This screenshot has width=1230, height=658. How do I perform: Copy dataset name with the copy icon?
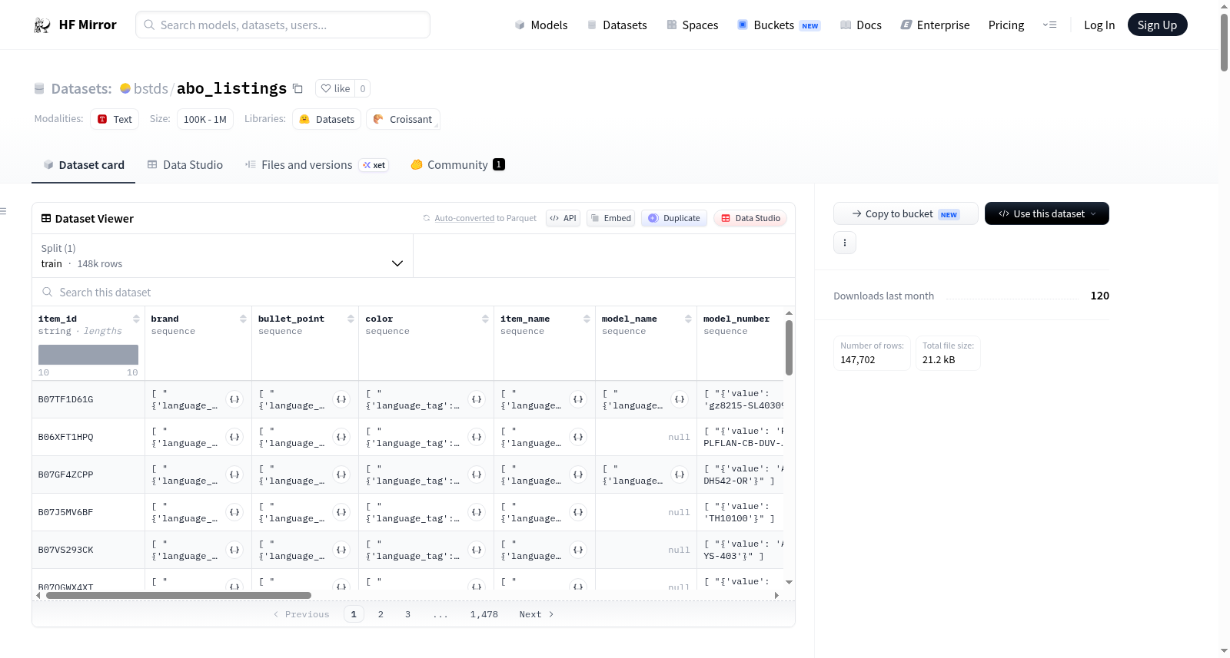click(x=298, y=88)
